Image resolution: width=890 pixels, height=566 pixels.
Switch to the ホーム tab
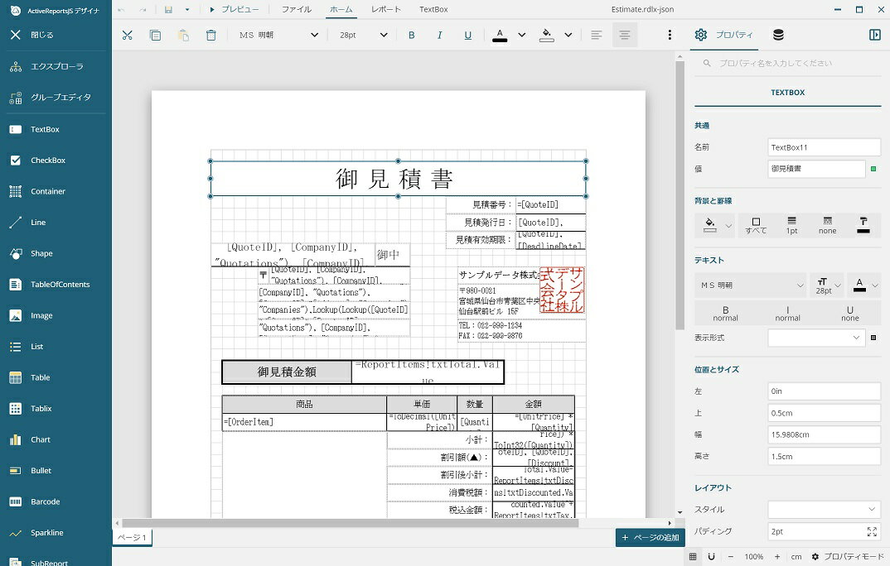[341, 10]
